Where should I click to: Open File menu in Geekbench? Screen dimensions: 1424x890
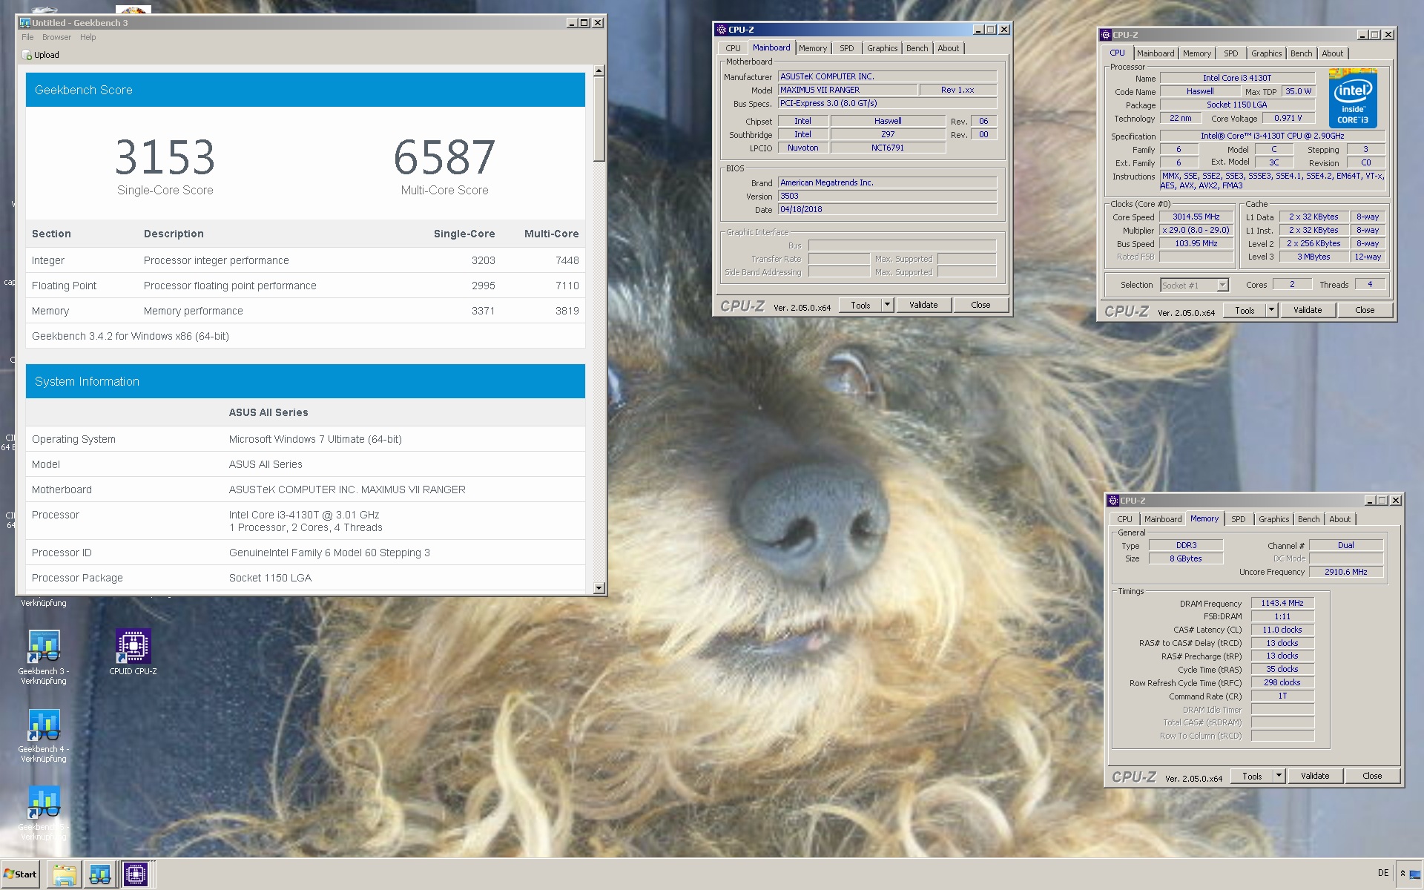pos(27,37)
